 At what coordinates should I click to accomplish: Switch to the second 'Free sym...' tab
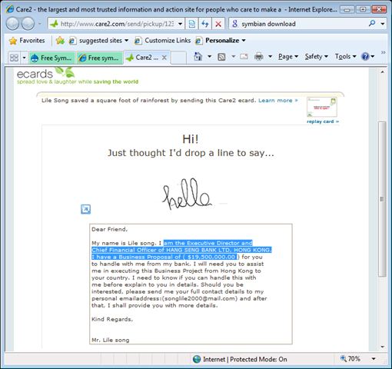tap(99, 58)
